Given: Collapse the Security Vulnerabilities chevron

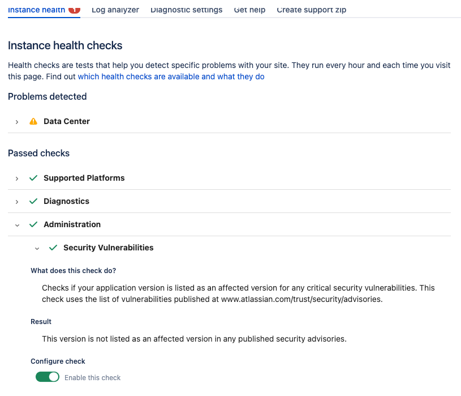Looking at the screenshot, I should pos(37,249).
